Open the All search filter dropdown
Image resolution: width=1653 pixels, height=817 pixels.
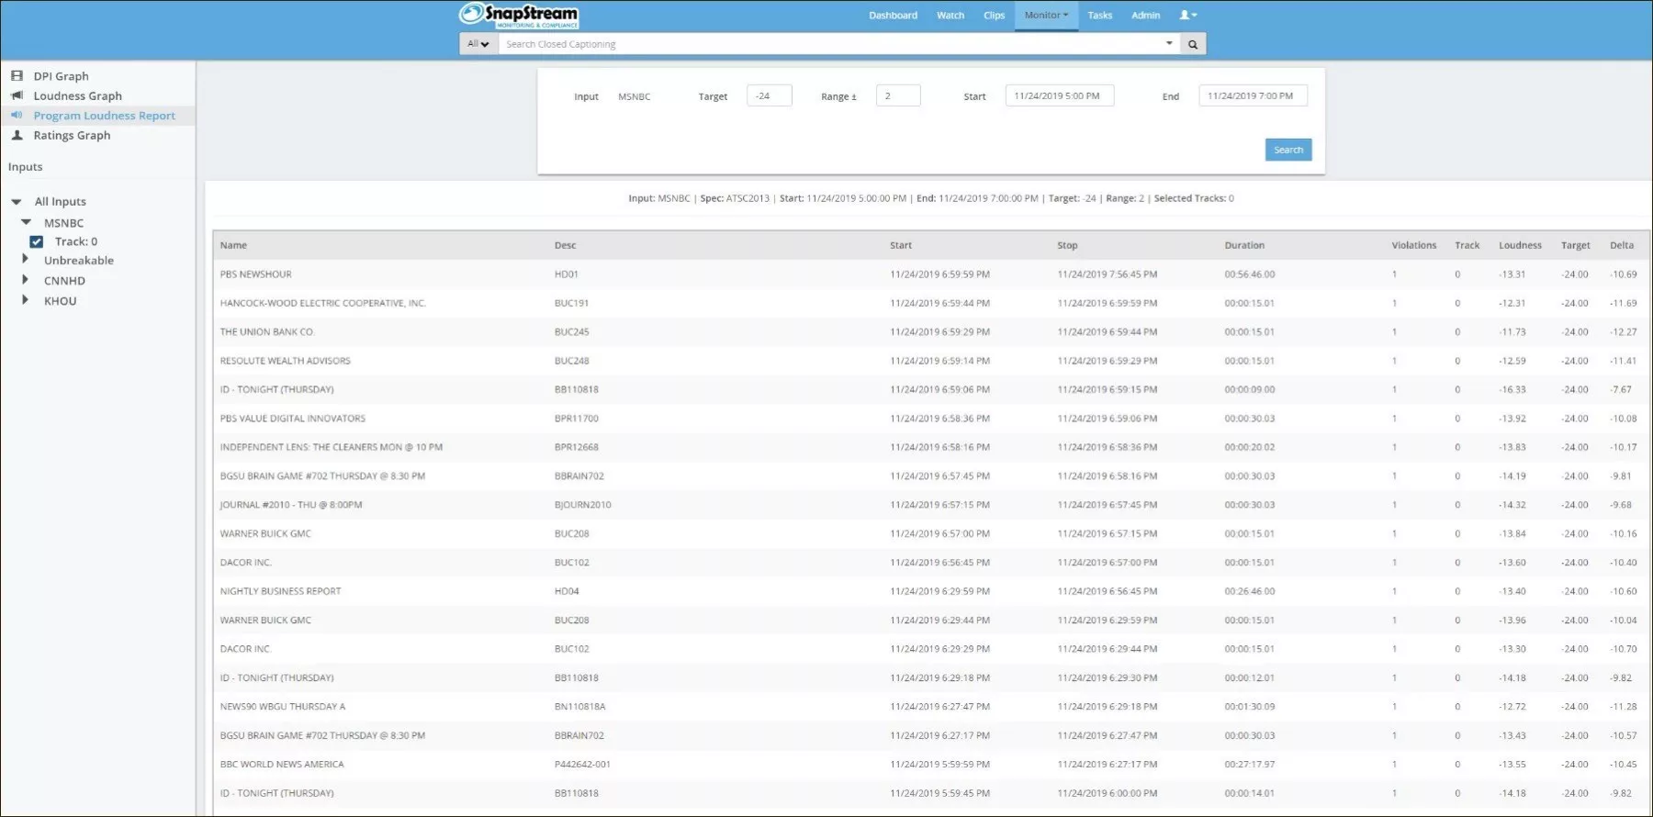pos(478,44)
